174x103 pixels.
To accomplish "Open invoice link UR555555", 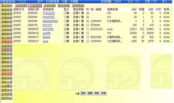I will pos(49,17).
